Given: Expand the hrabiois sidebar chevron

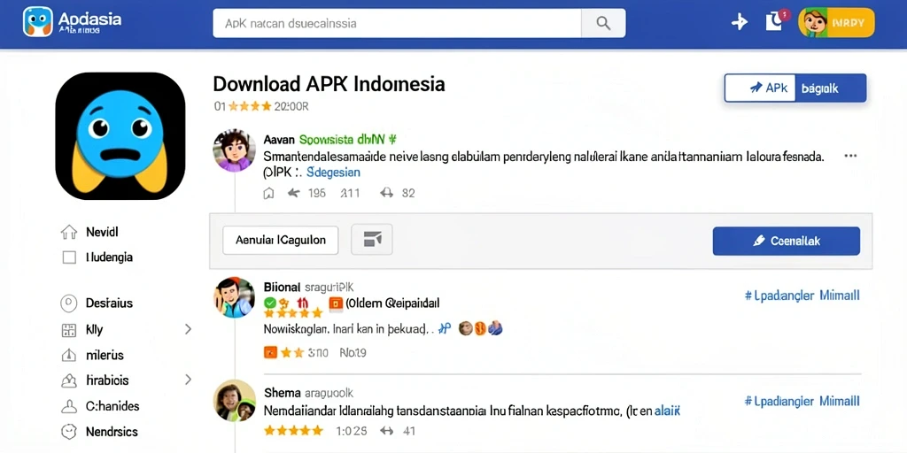Looking at the screenshot, I should [x=188, y=380].
